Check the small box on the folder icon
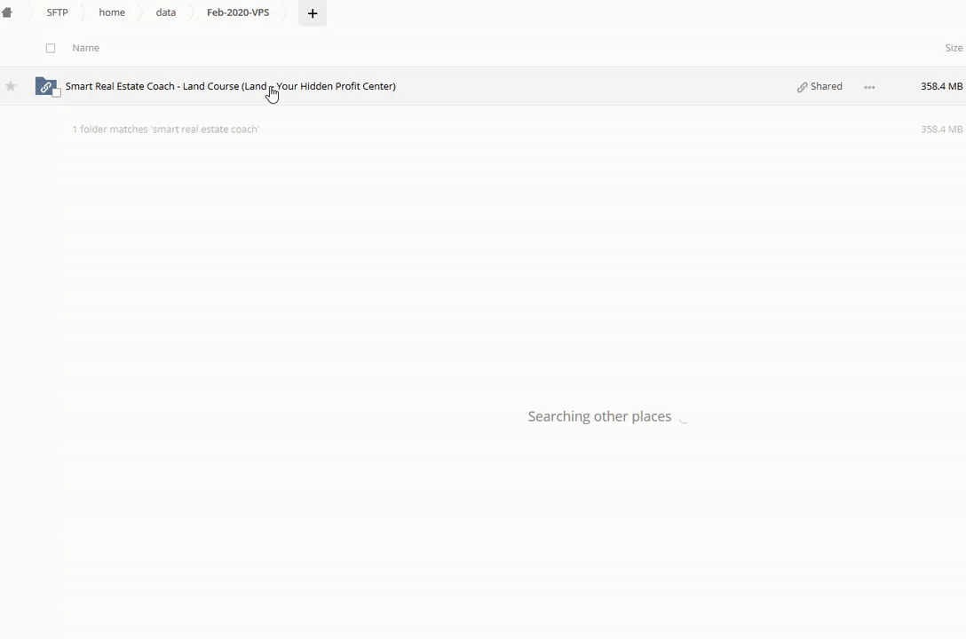 point(57,93)
